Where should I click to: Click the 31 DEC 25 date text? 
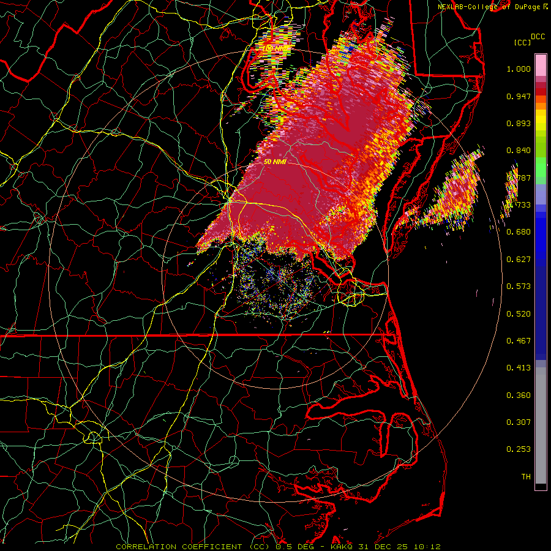[383, 547]
